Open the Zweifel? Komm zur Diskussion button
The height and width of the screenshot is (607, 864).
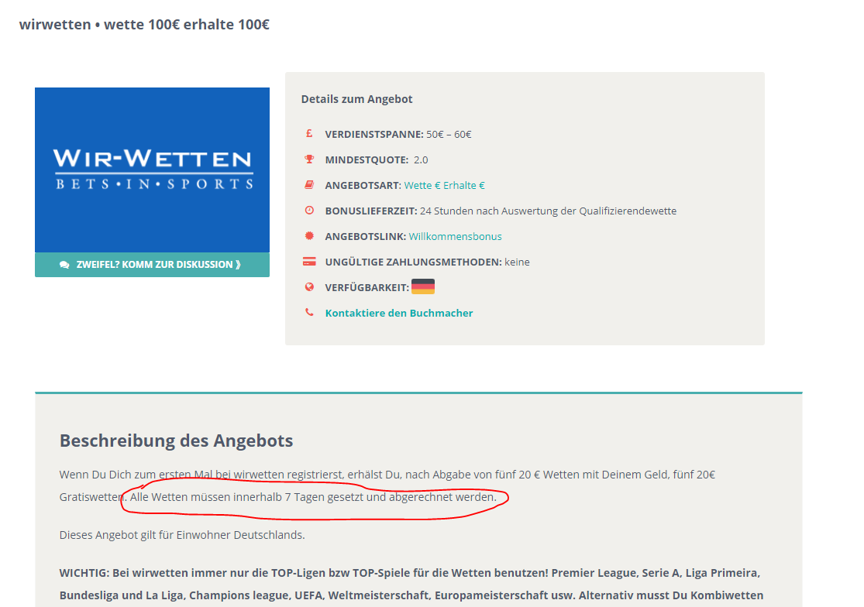click(x=152, y=265)
